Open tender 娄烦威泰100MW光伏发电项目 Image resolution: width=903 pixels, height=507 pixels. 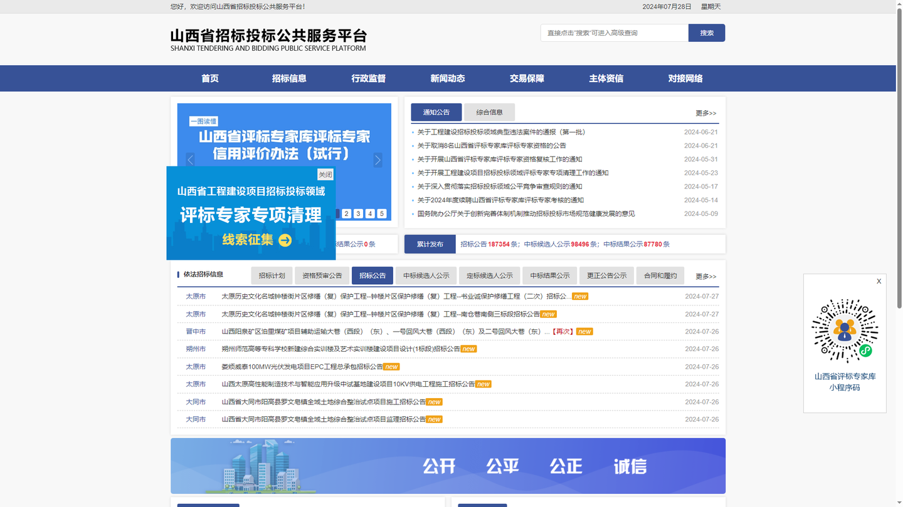[x=302, y=367]
